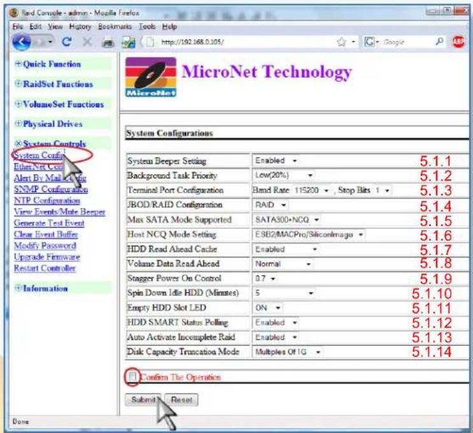Click the MicroNet logo image
This screenshot has width=473, height=433.
tap(151, 77)
